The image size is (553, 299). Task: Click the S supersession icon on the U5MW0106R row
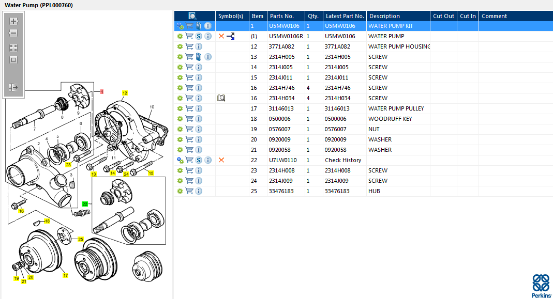tap(199, 36)
